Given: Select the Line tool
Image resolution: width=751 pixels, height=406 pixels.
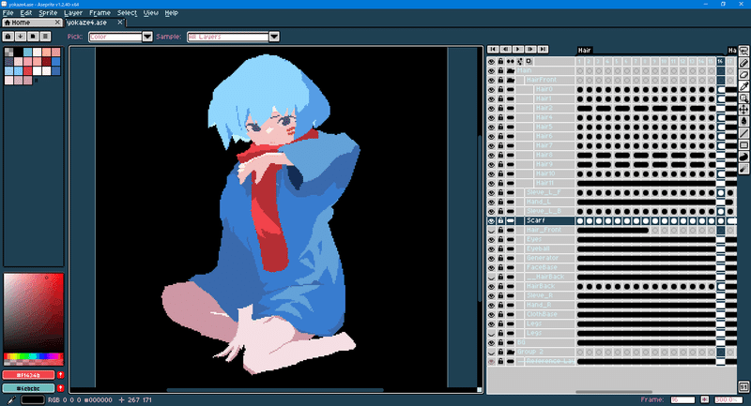Looking at the screenshot, I should (x=743, y=133).
